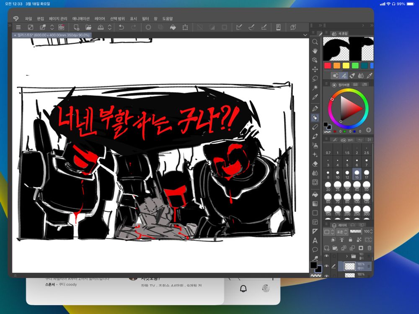Image resolution: width=419 pixels, height=314 pixels.
Task: Click the delete layer trash icon
Action: tap(369, 248)
